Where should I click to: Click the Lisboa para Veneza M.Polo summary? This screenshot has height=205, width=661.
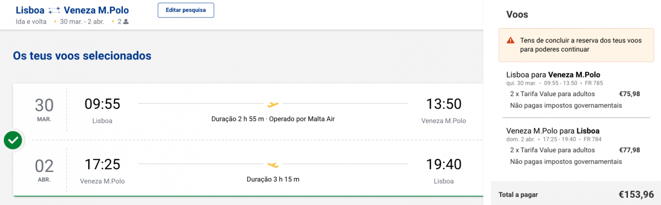point(553,75)
